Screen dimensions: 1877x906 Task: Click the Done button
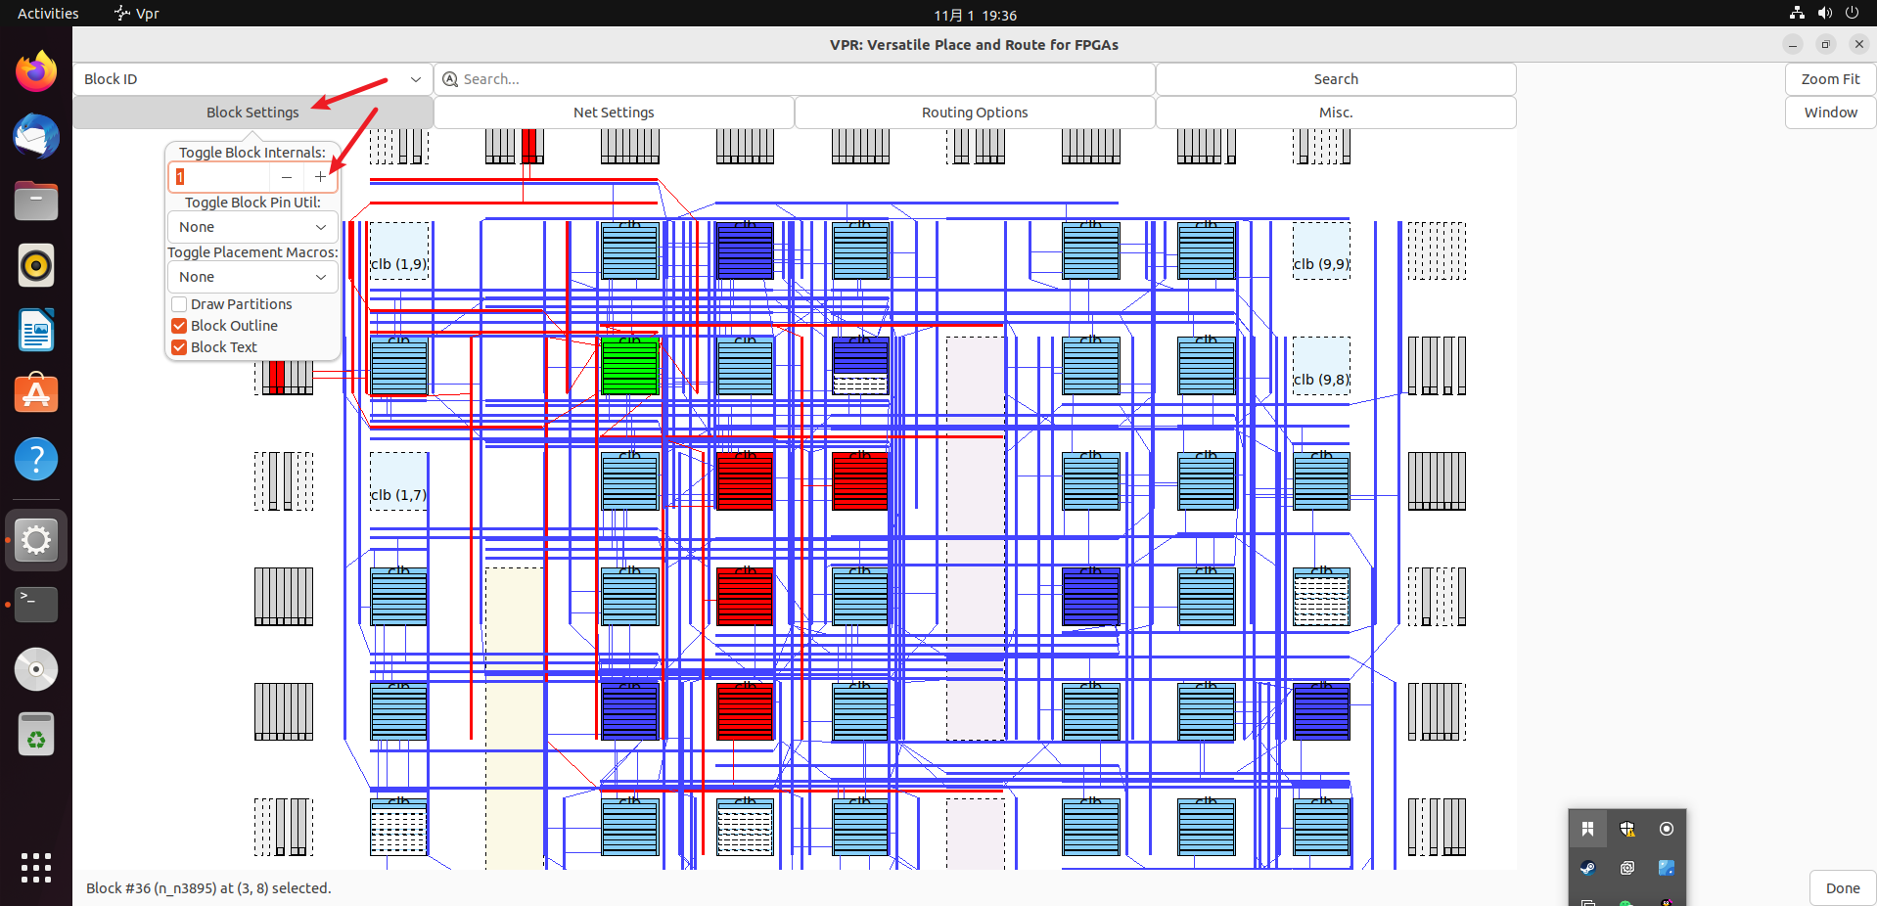[x=1843, y=888]
